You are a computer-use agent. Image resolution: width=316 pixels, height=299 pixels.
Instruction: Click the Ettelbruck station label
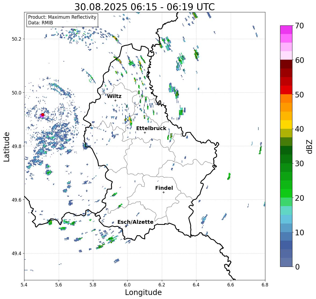pyautogui.click(x=151, y=128)
